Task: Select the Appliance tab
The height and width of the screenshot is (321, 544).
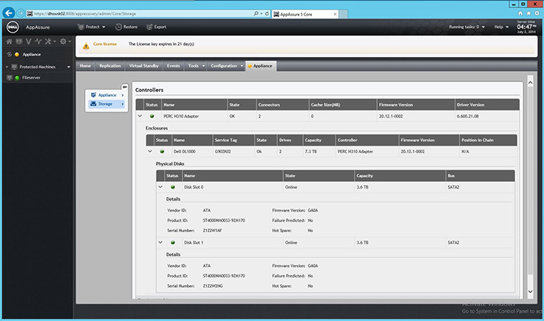Action: [x=261, y=66]
